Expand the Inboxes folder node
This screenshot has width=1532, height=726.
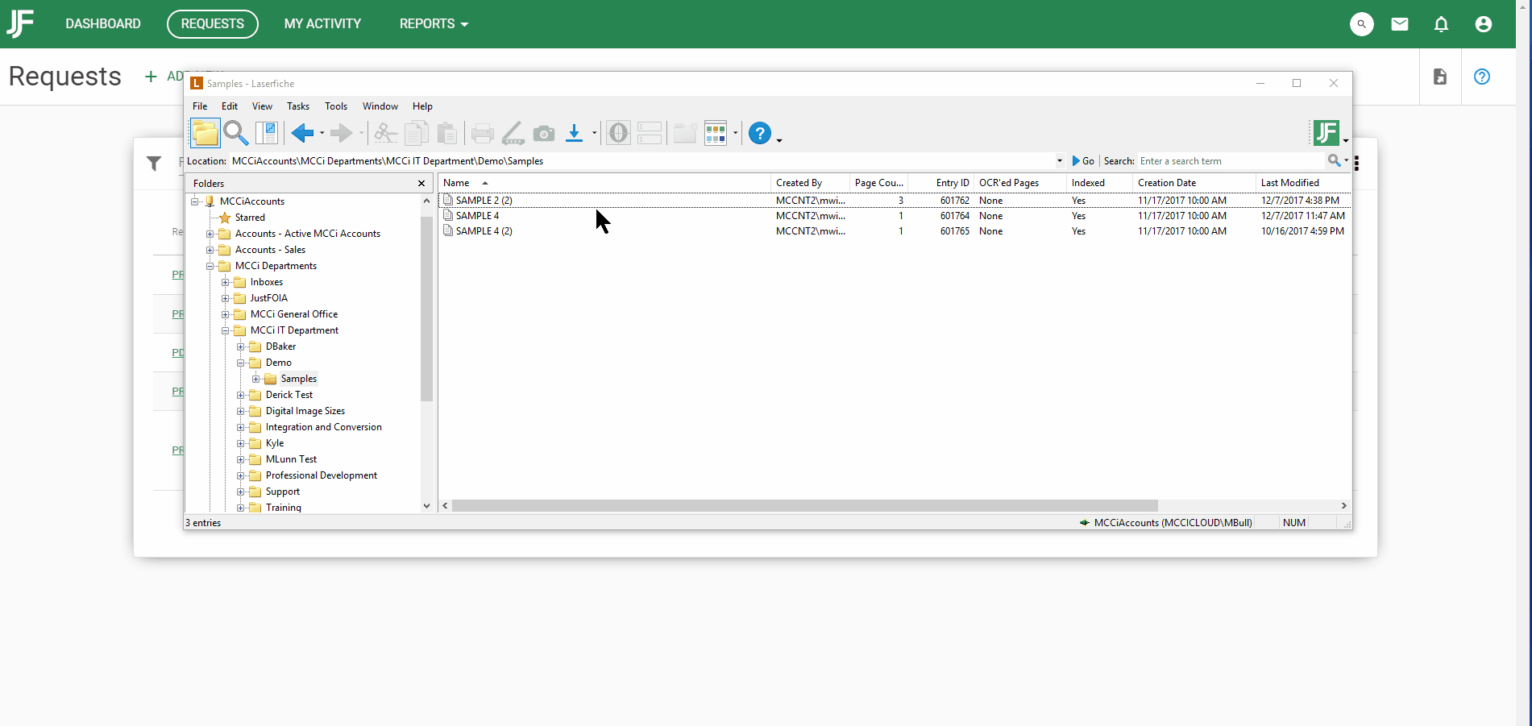(x=226, y=282)
